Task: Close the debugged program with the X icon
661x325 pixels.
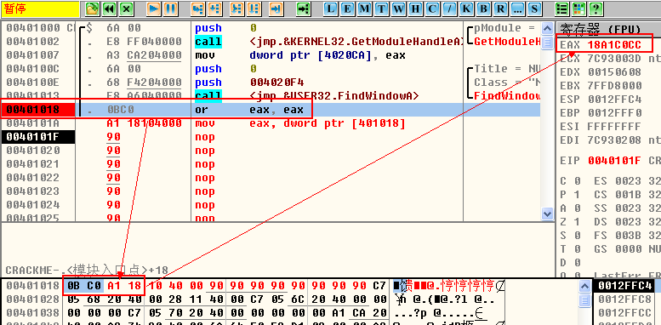Action: click(x=127, y=9)
